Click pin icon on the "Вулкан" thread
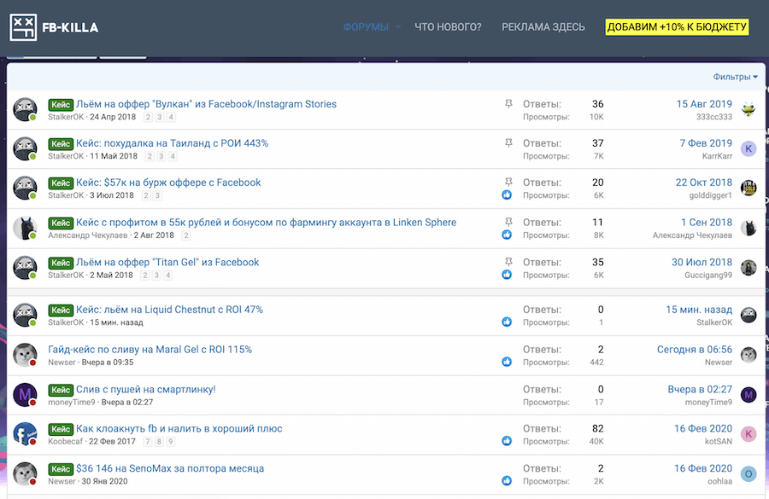769x499 pixels. coord(508,104)
